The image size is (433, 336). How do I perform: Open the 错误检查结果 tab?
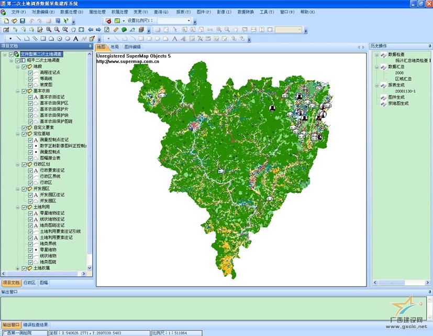click(x=36, y=325)
